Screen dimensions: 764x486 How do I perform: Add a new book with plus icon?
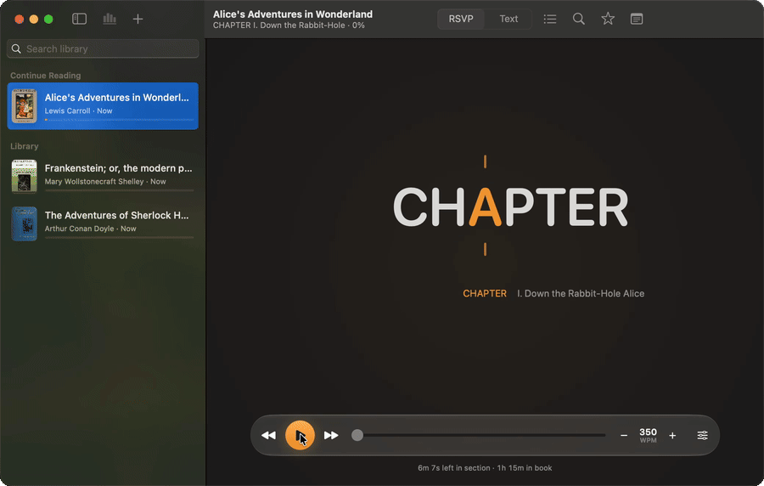[x=138, y=19]
